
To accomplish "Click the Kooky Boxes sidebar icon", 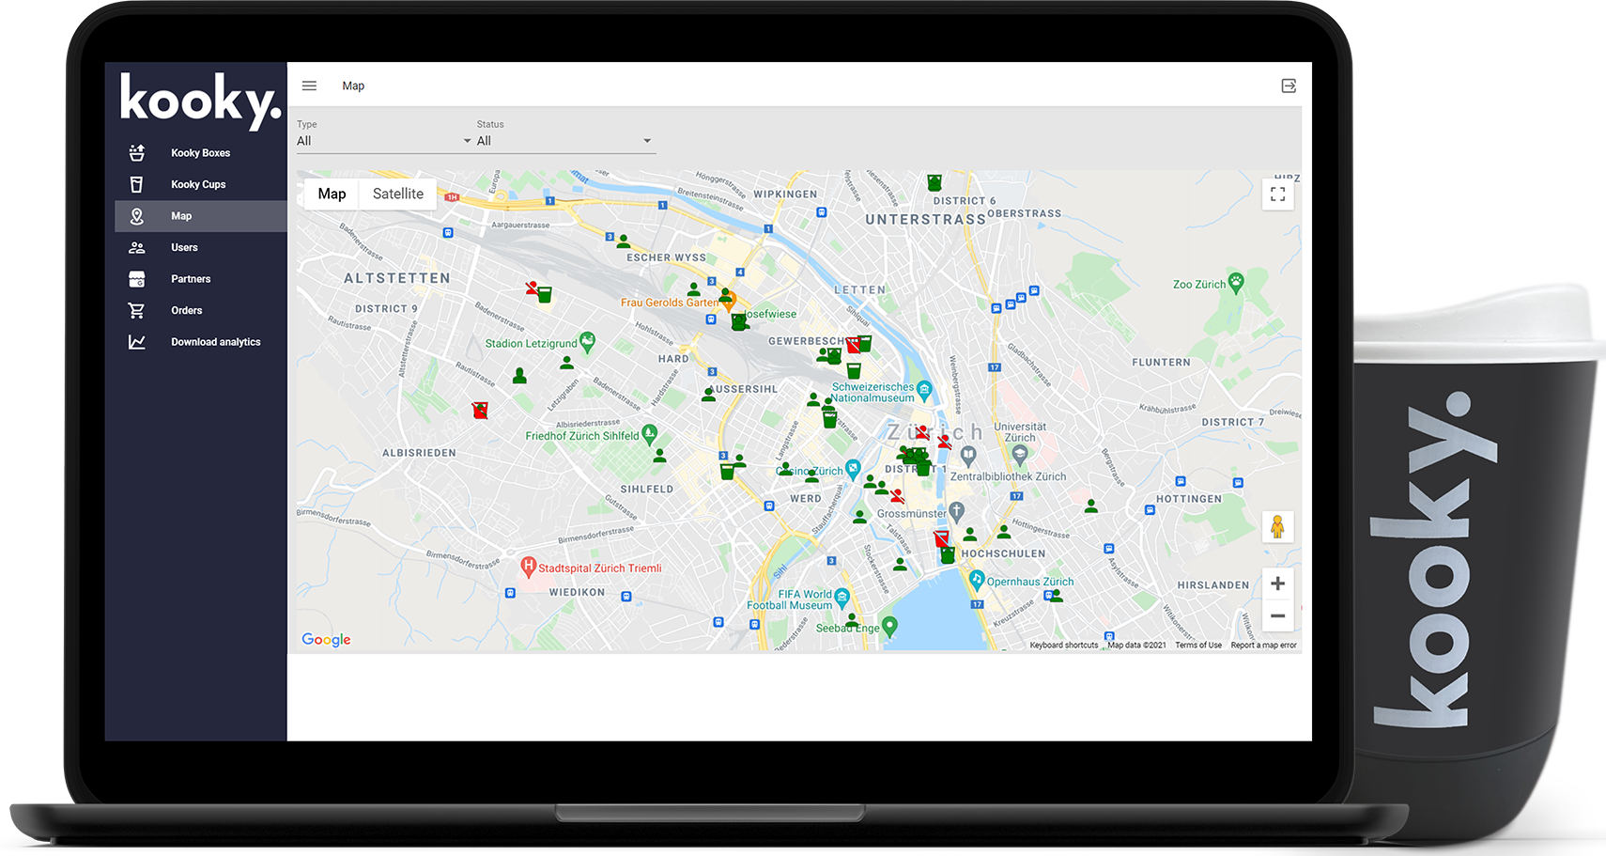I will point(137,152).
